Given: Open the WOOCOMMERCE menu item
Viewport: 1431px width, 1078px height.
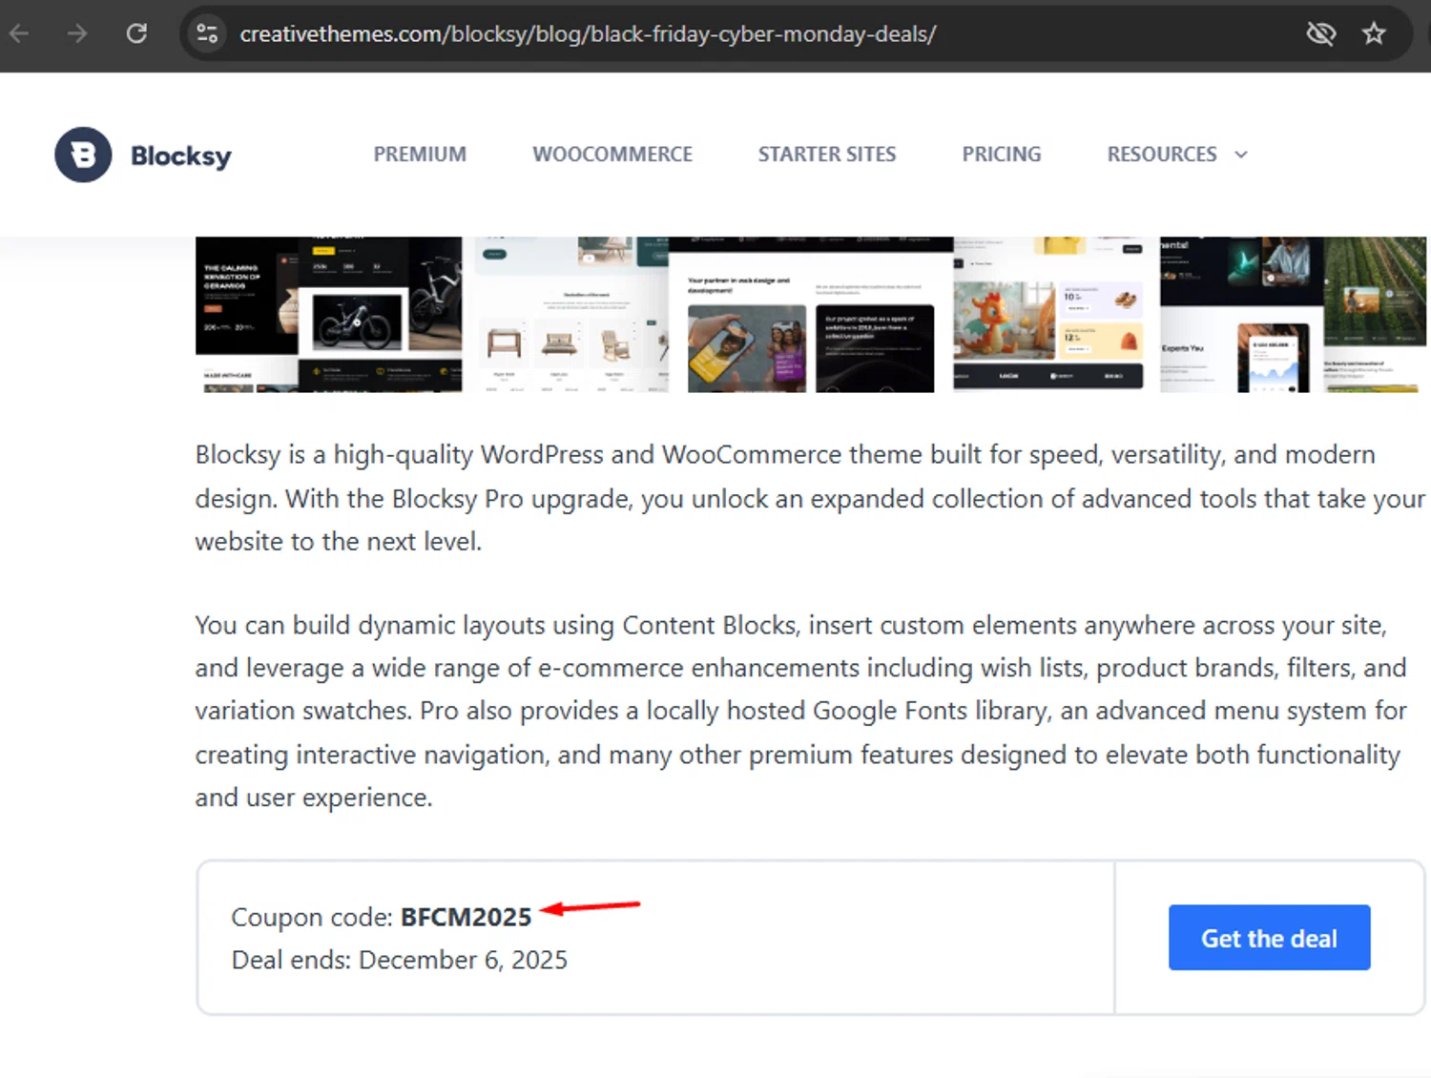Looking at the screenshot, I should [612, 155].
